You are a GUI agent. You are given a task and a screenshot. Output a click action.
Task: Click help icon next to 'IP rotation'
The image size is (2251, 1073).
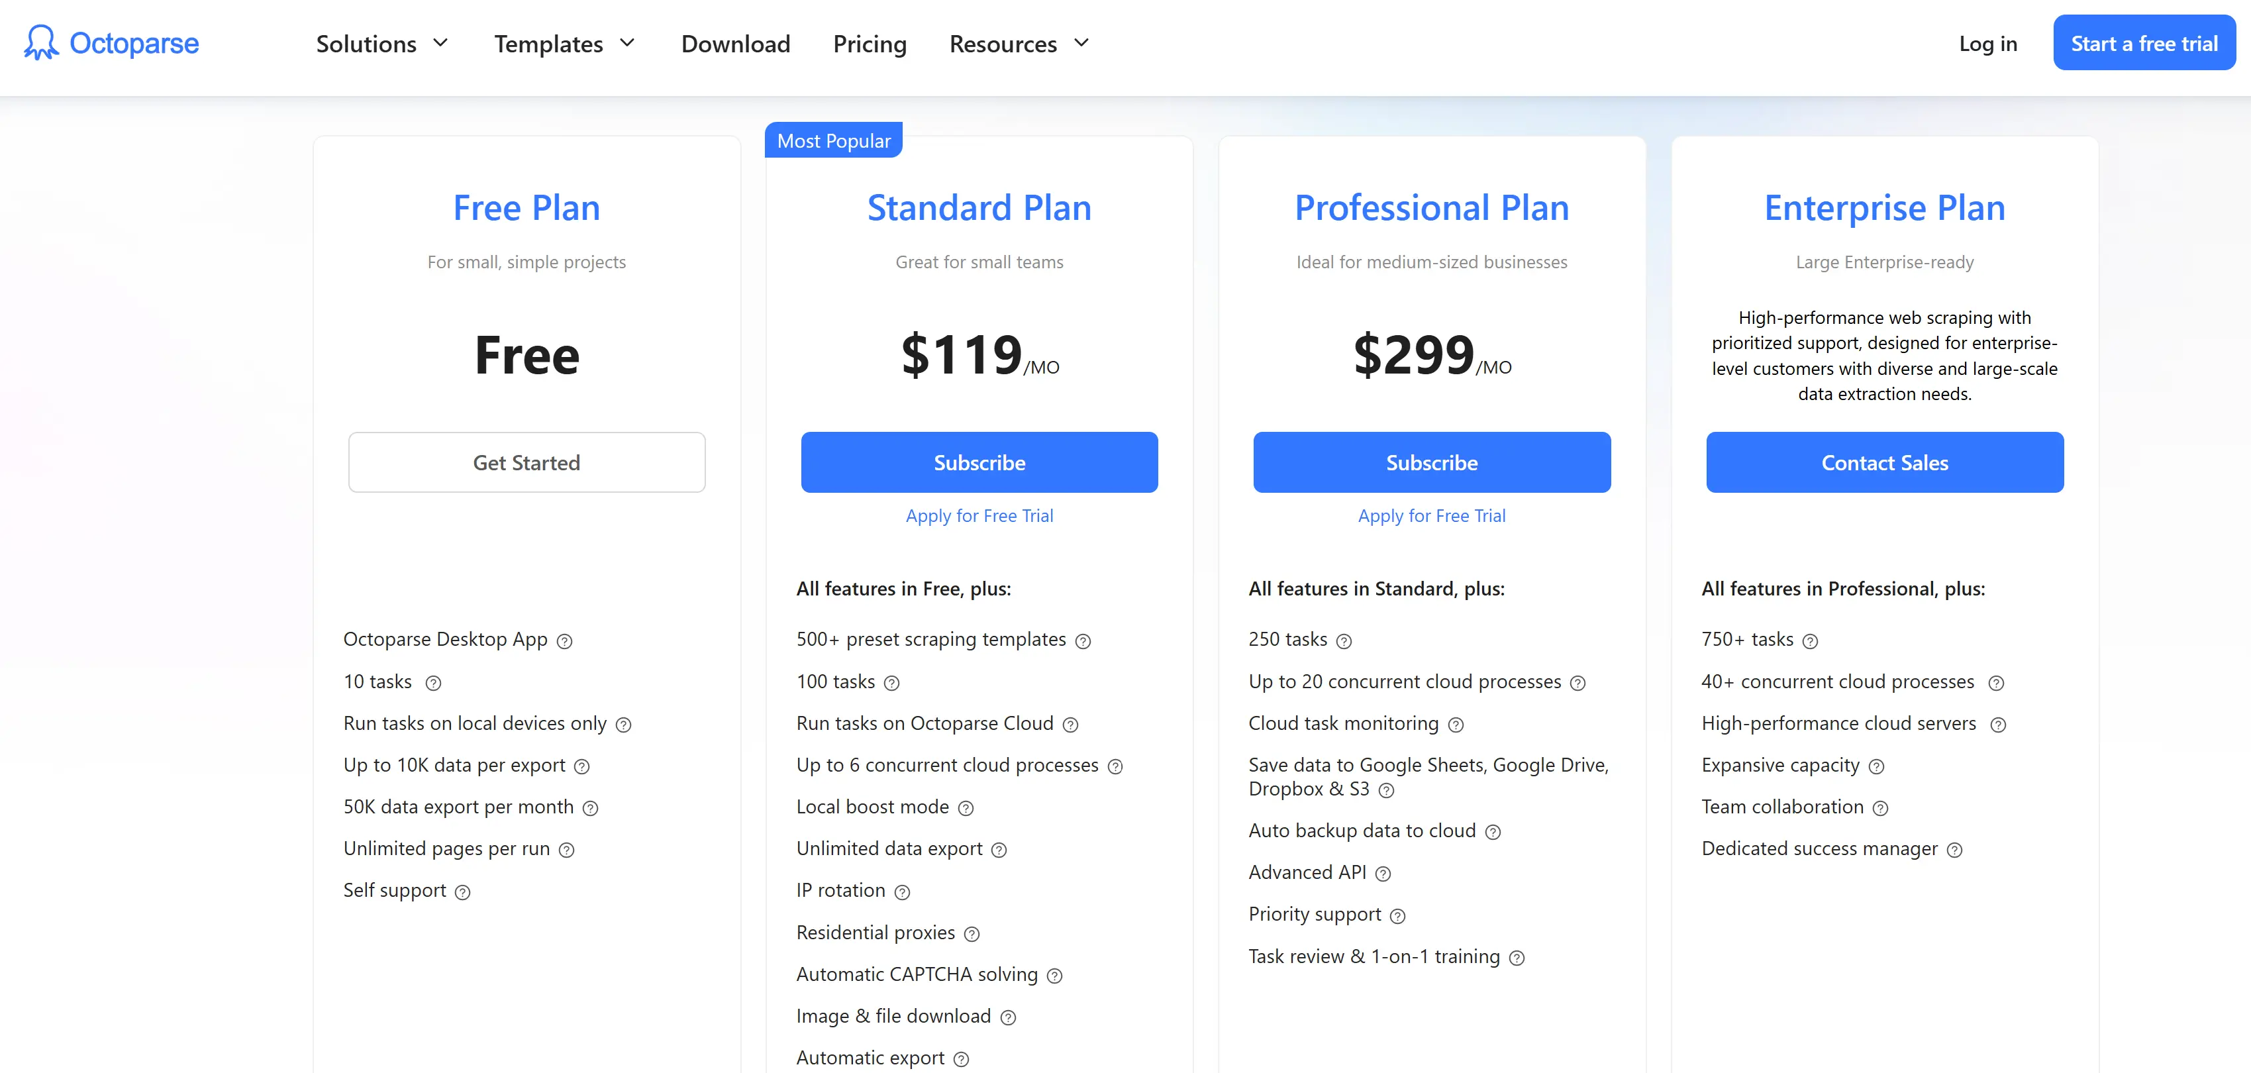click(903, 892)
